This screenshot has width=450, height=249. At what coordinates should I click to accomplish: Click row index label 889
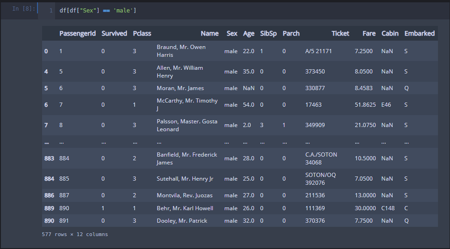49,208
